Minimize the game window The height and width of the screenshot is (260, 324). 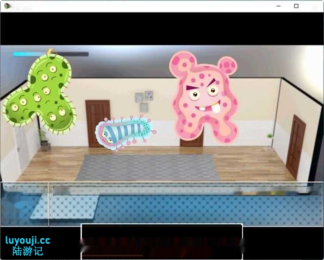tap(279, 6)
